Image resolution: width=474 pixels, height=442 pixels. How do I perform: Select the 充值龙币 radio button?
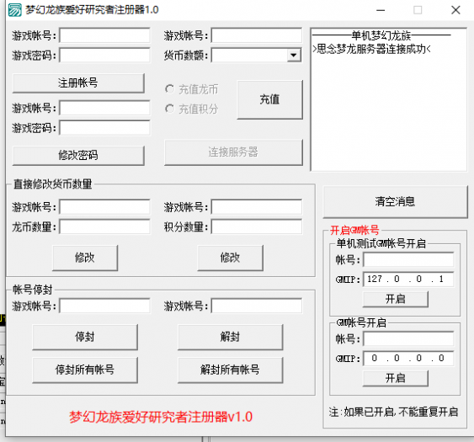(169, 89)
